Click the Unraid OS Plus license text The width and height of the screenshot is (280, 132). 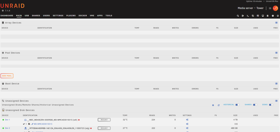point(272,1)
